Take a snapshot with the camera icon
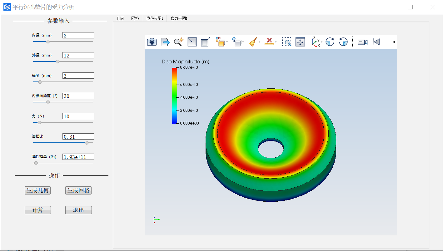Viewport: 443px width, 251px height. [152, 42]
